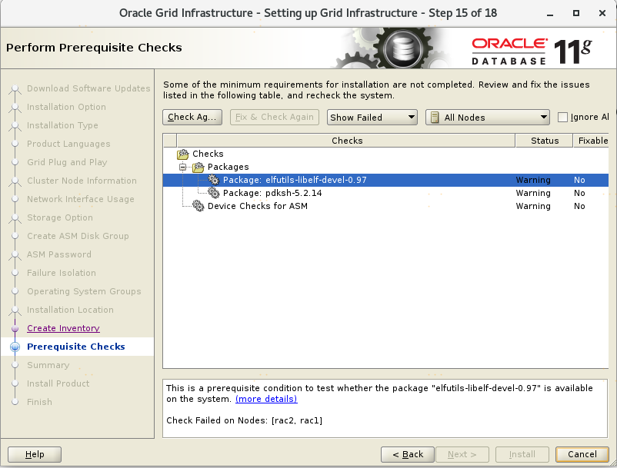
Task: Open the more details link
Action: [x=266, y=399]
